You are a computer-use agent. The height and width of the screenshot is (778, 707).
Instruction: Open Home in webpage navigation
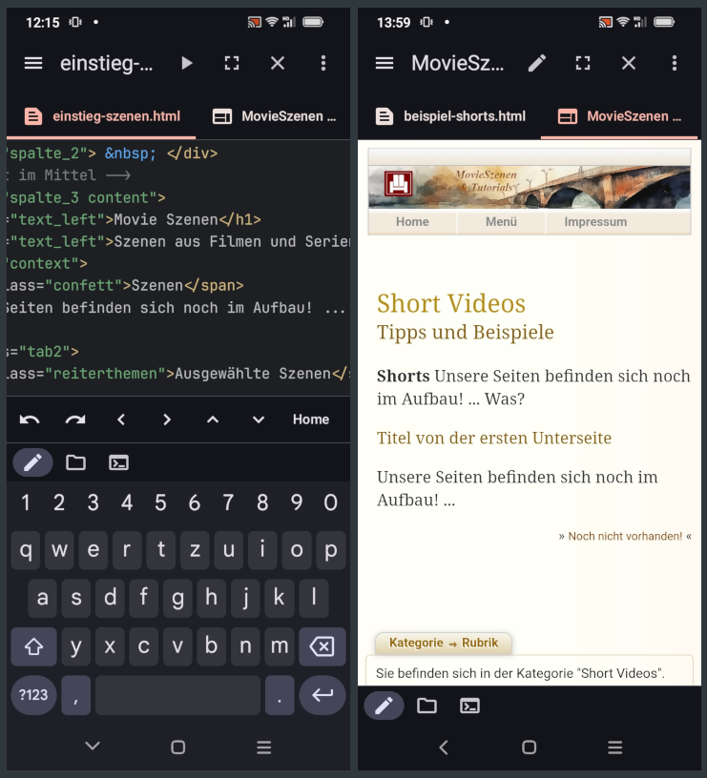coord(412,222)
